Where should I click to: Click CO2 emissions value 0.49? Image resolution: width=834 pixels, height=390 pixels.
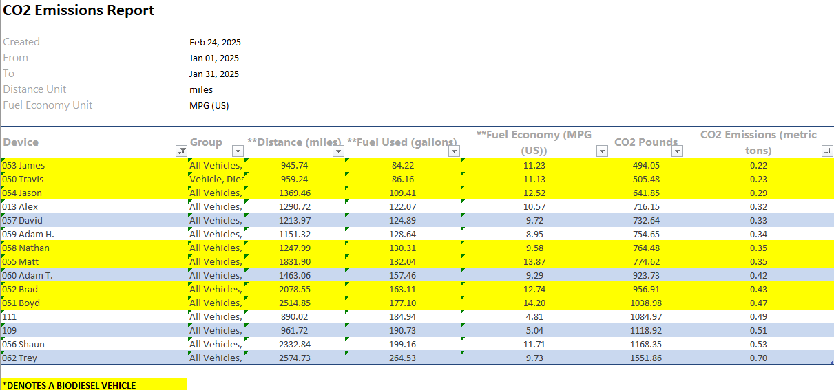tap(759, 316)
